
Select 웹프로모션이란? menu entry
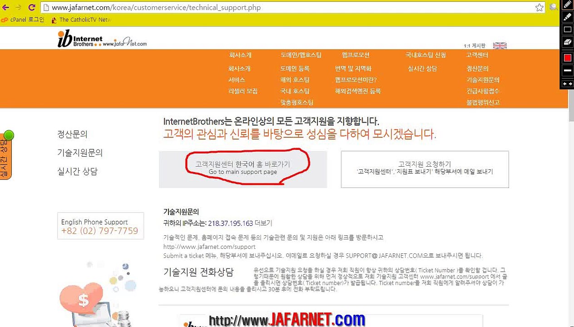(356, 80)
